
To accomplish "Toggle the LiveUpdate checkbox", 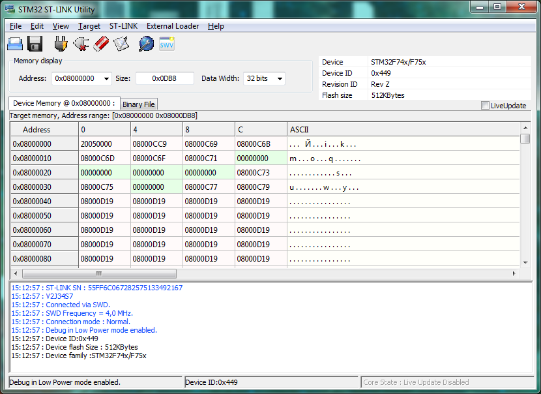I will click(x=485, y=106).
